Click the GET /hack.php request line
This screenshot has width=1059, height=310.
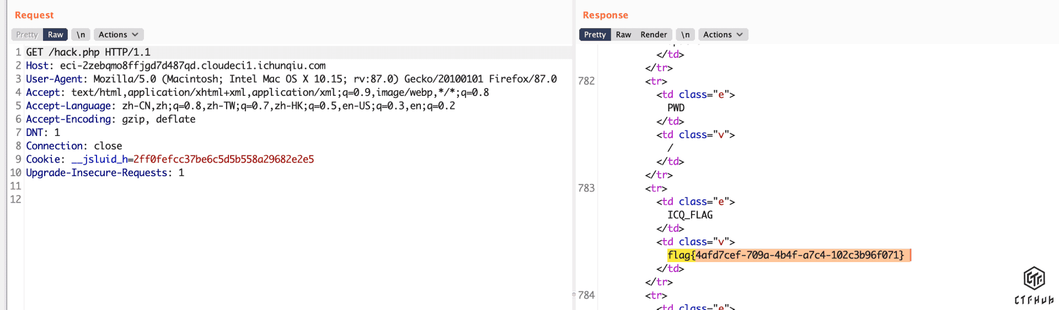pos(88,52)
